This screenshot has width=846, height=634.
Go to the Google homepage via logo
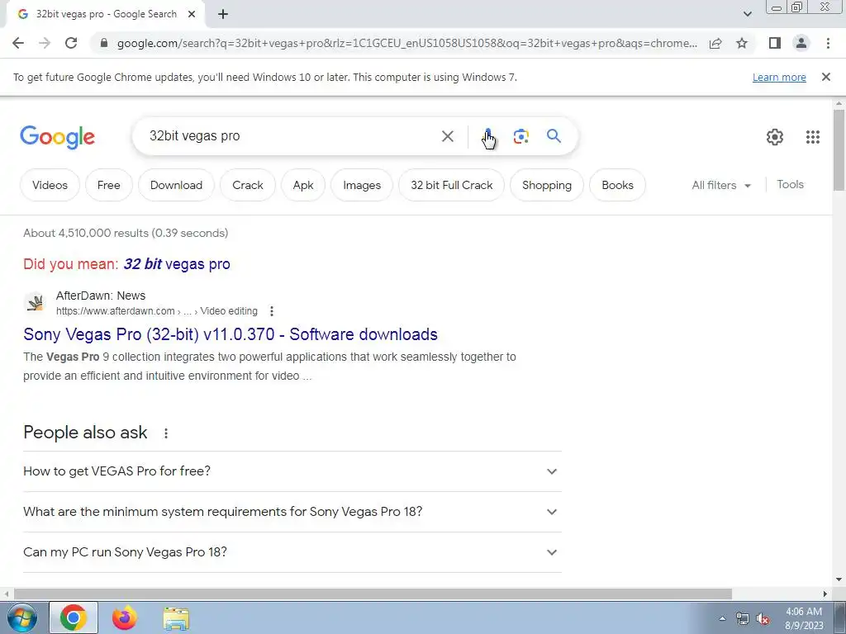tap(57, 137)
